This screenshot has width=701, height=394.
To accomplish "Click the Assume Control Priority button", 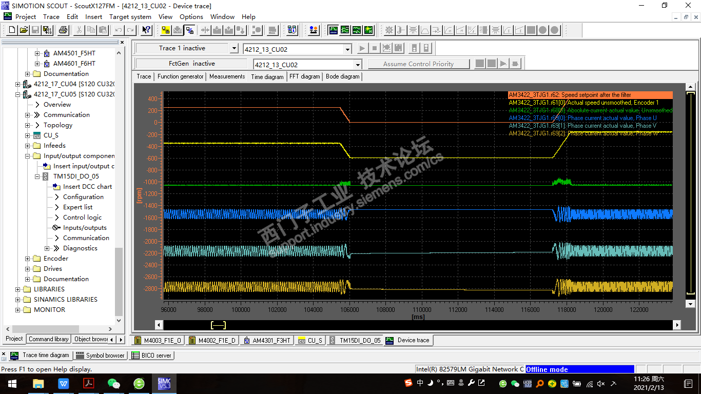I will 418,64.
